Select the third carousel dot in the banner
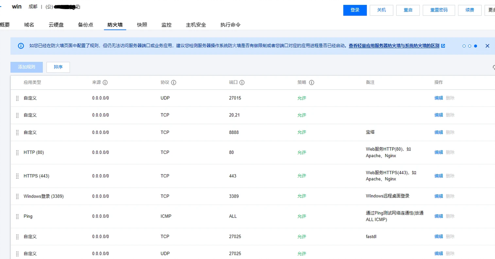The height and width of the screenshot is (259, 495). coord(475,46)
